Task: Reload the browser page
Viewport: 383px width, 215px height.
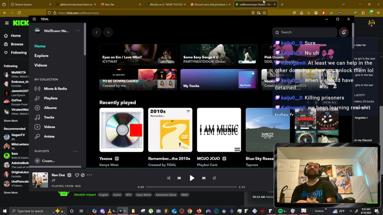Action: pos(19,13)
